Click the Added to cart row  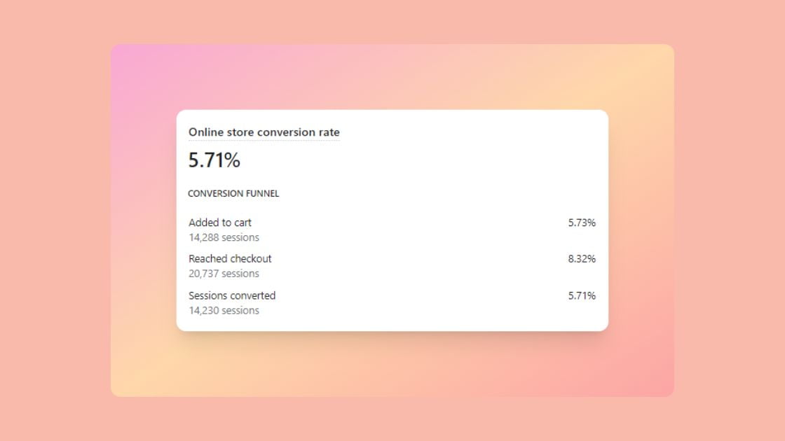point(392,230)
